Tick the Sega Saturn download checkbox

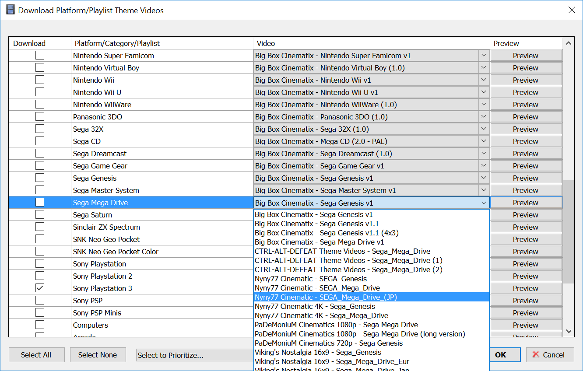pyautogui.click(x=40, y=215)
